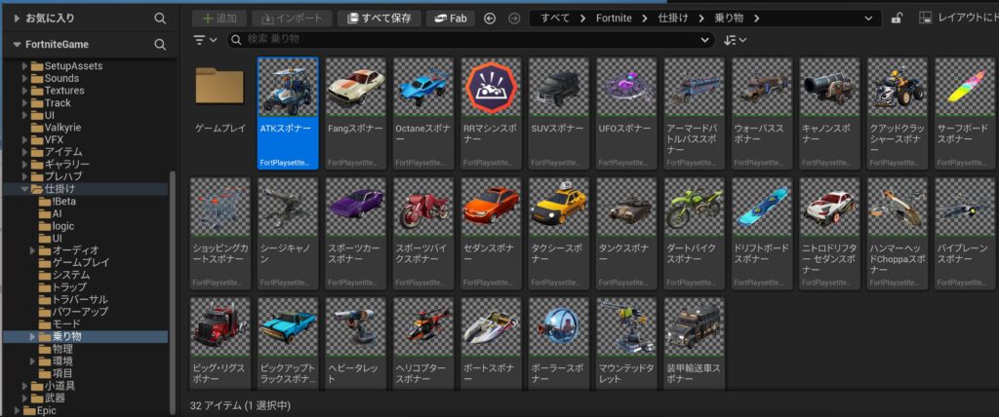The image size is (999, 417).
Task: Select the タンクスポナー asset
Action: coord(626,234)
